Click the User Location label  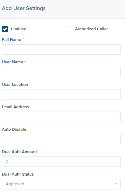[x=15, y=84]
